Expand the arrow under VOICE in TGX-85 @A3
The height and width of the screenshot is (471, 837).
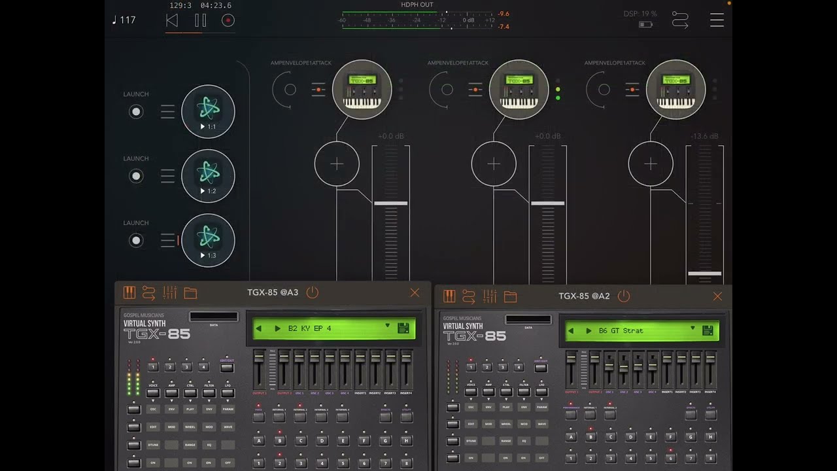(x=153, y=401)
